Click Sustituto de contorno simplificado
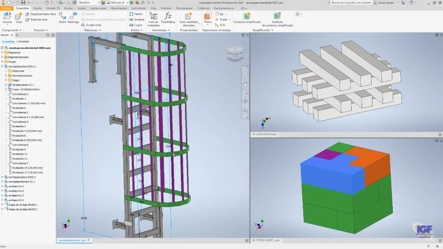 click(277, 19)
